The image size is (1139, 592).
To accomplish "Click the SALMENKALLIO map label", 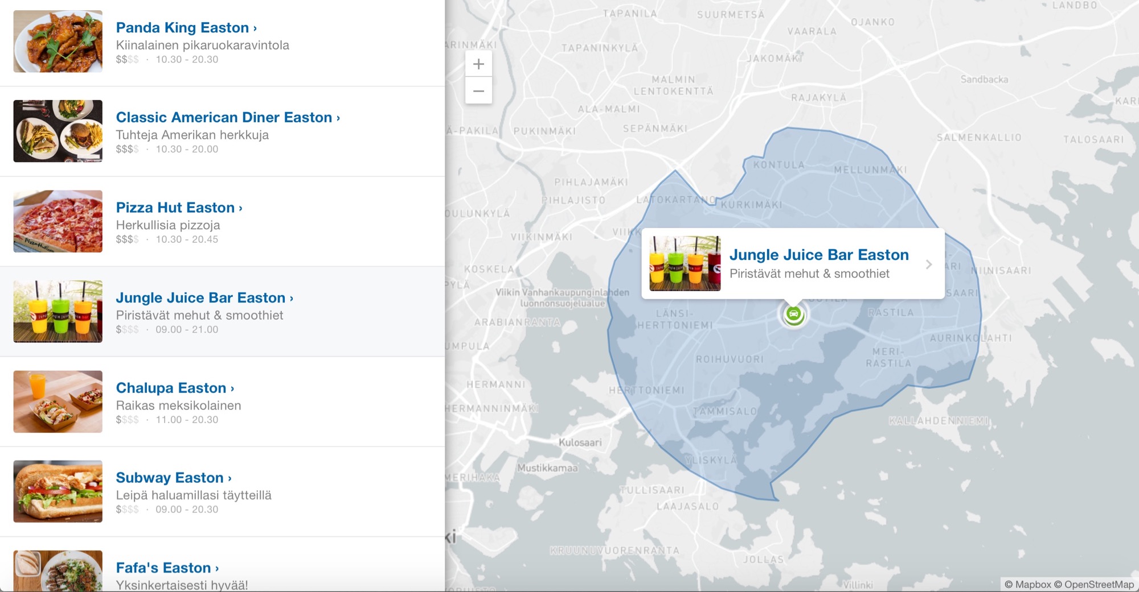I will (x=979, y=138).
